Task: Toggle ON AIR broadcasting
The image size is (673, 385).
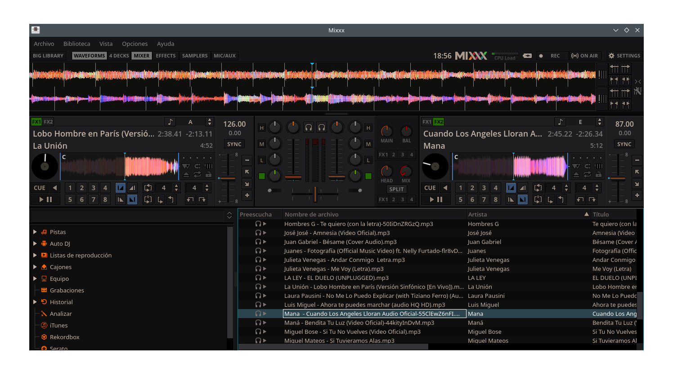Action: (584, 56)
